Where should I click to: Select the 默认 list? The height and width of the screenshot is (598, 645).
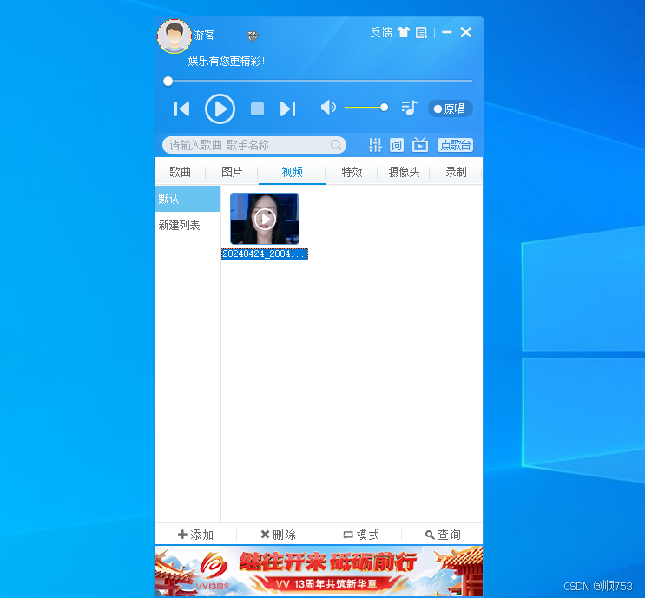click(188, 199)
